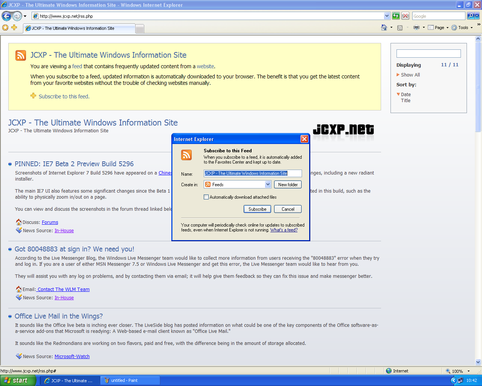This screenshot has width=482, height=386.
Task: Close the Internet Explorer subscribe dialog
Action: click(x=304, y=139)
